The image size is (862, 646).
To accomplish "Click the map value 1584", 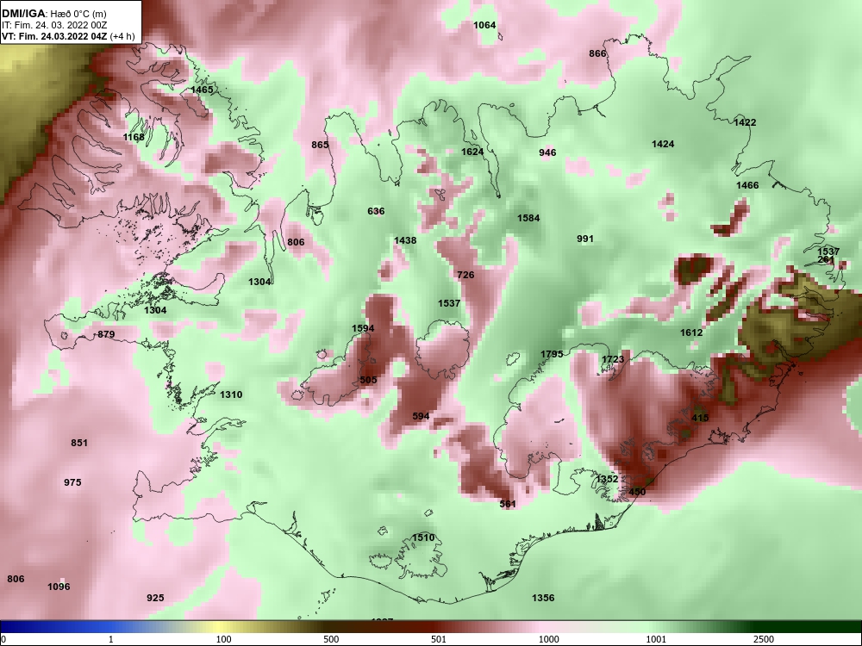I will [x=528, y=218].
